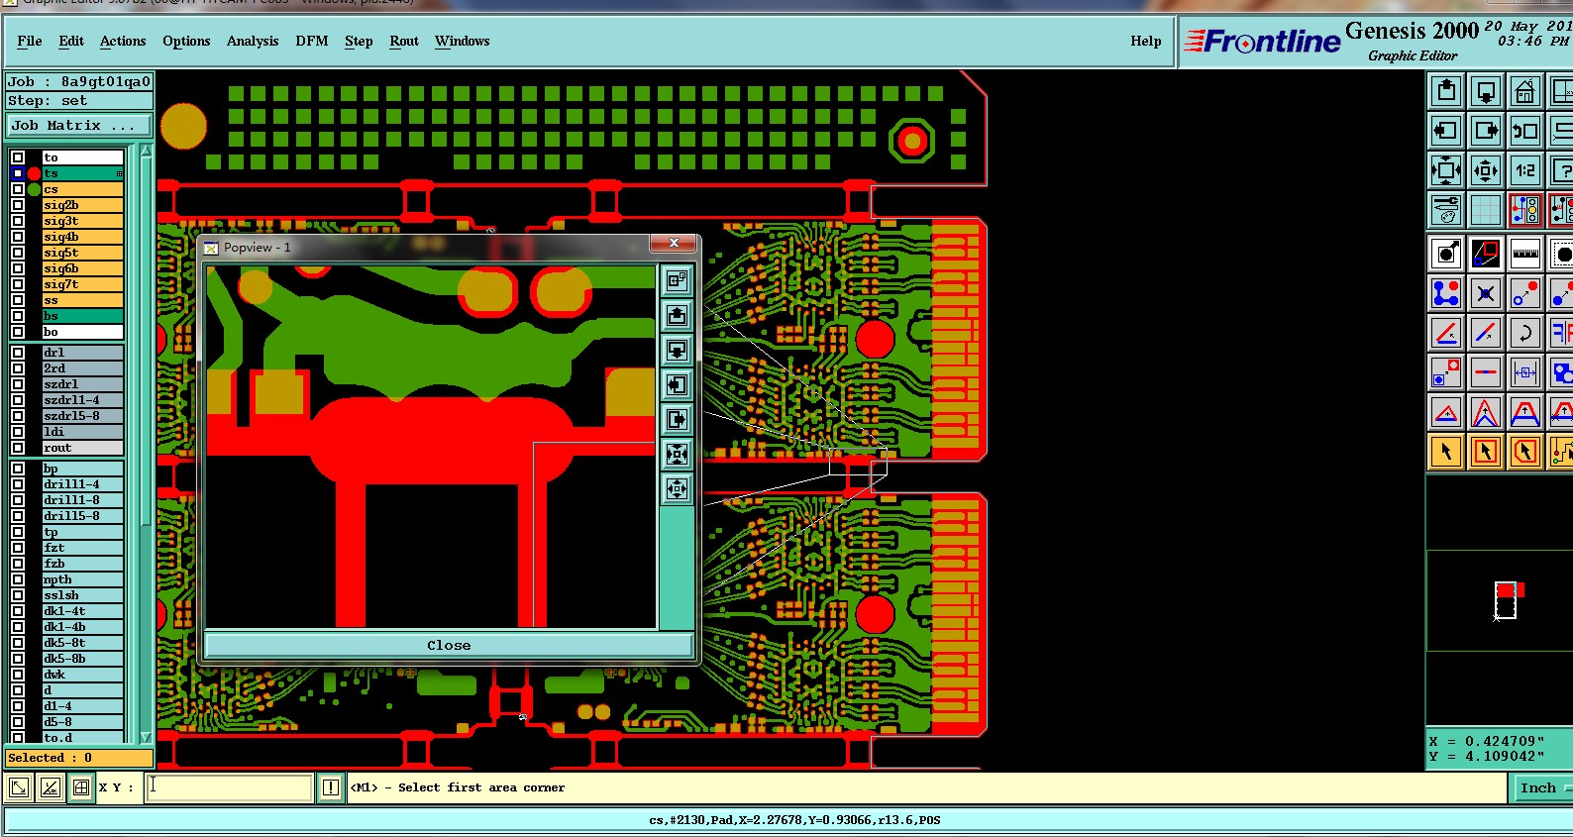1573x837 pixels.
Task: Open the Actions menu
Action: coord(123,41)
